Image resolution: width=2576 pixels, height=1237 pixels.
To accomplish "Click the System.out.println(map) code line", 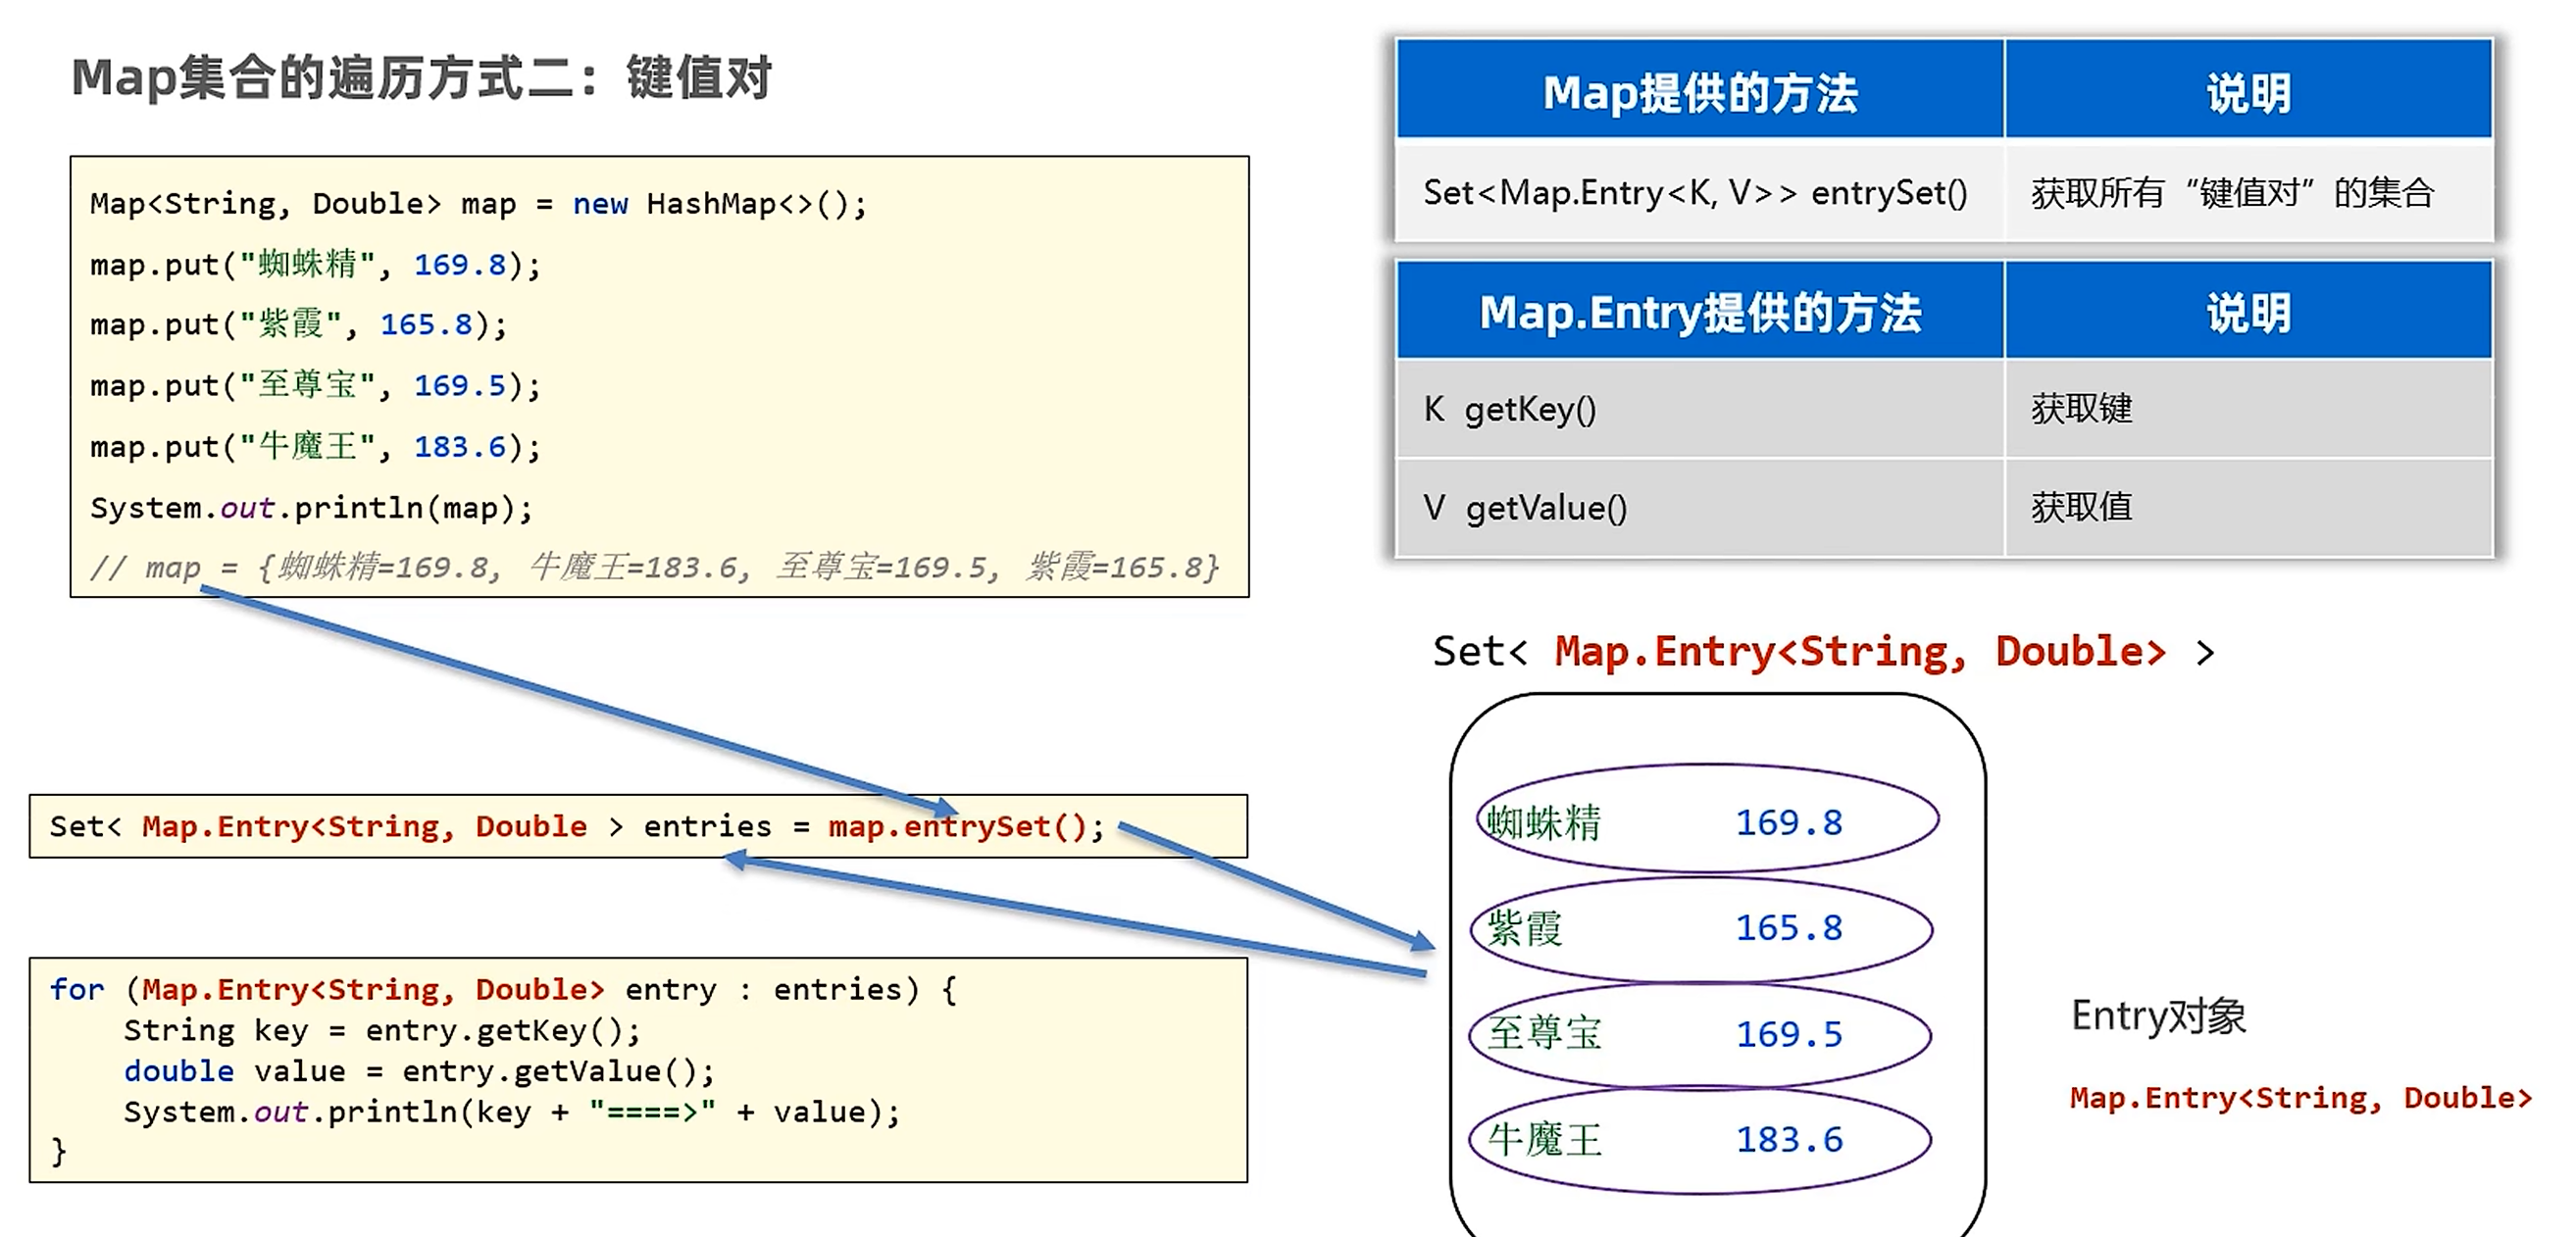I will (x=311, y=508).
